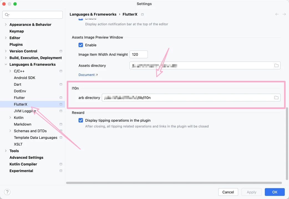Image resolution: width=289 pixels, height=199 pixels.
Task: Click the Assets directory path field
Action: click(x=205, y=65)
